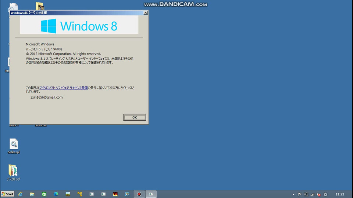Open the Microsoft software license terms link
The height and width of the screenshot is (198, 353).
click(x=64, y=88)
